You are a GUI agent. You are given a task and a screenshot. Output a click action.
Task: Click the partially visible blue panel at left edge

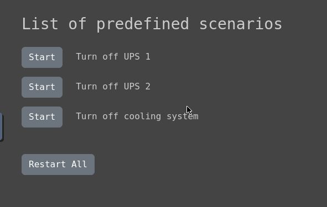1,127
